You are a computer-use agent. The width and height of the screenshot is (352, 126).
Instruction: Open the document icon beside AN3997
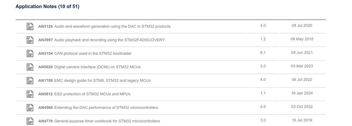pos(30,40)
